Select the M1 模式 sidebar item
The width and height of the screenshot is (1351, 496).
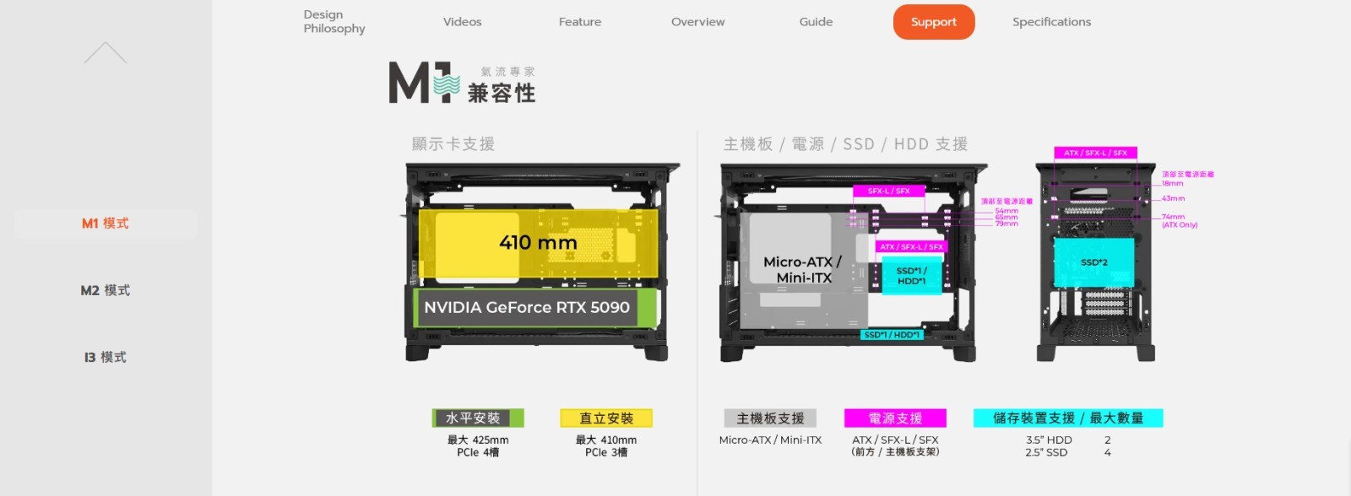click(106, 224)
